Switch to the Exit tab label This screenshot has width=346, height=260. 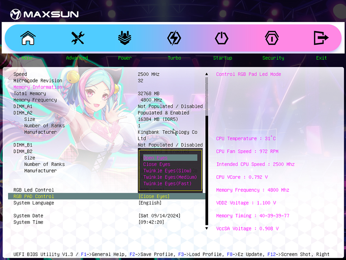[321, 58]
